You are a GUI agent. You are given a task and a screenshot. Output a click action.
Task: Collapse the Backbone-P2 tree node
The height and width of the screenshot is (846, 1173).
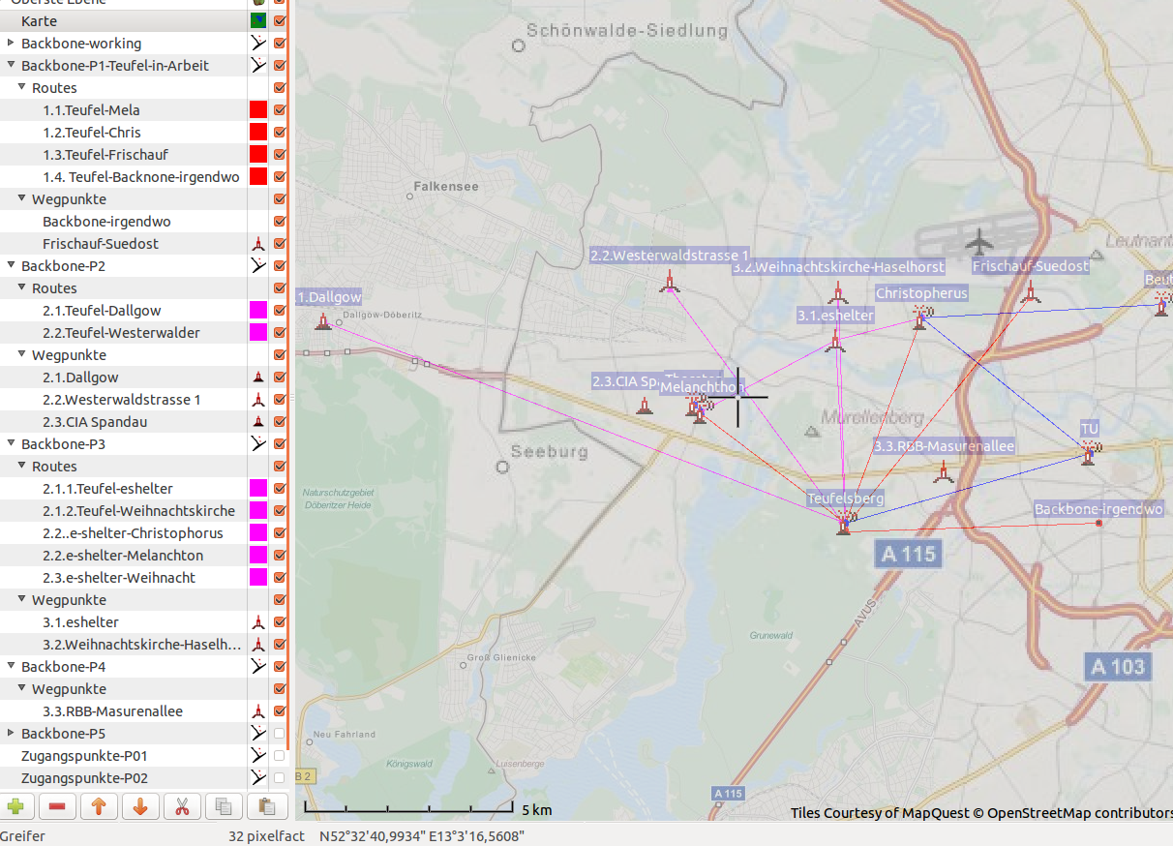point(11,266)
